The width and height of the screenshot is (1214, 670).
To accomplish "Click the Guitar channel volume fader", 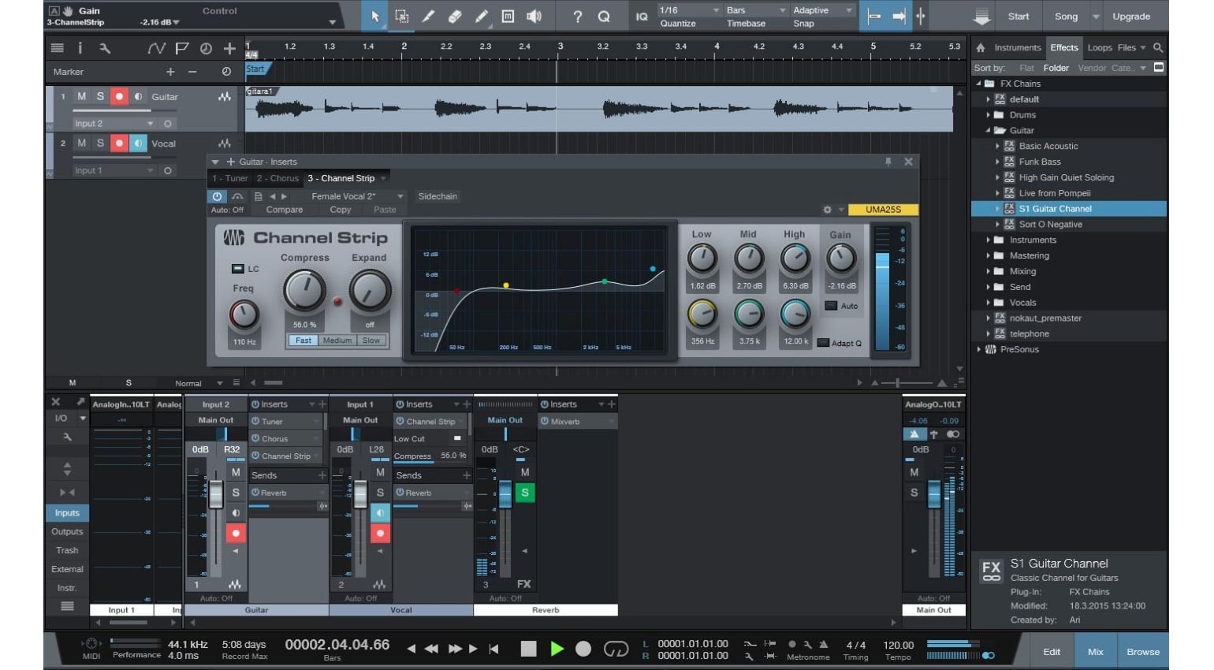I will pos(216,494).
